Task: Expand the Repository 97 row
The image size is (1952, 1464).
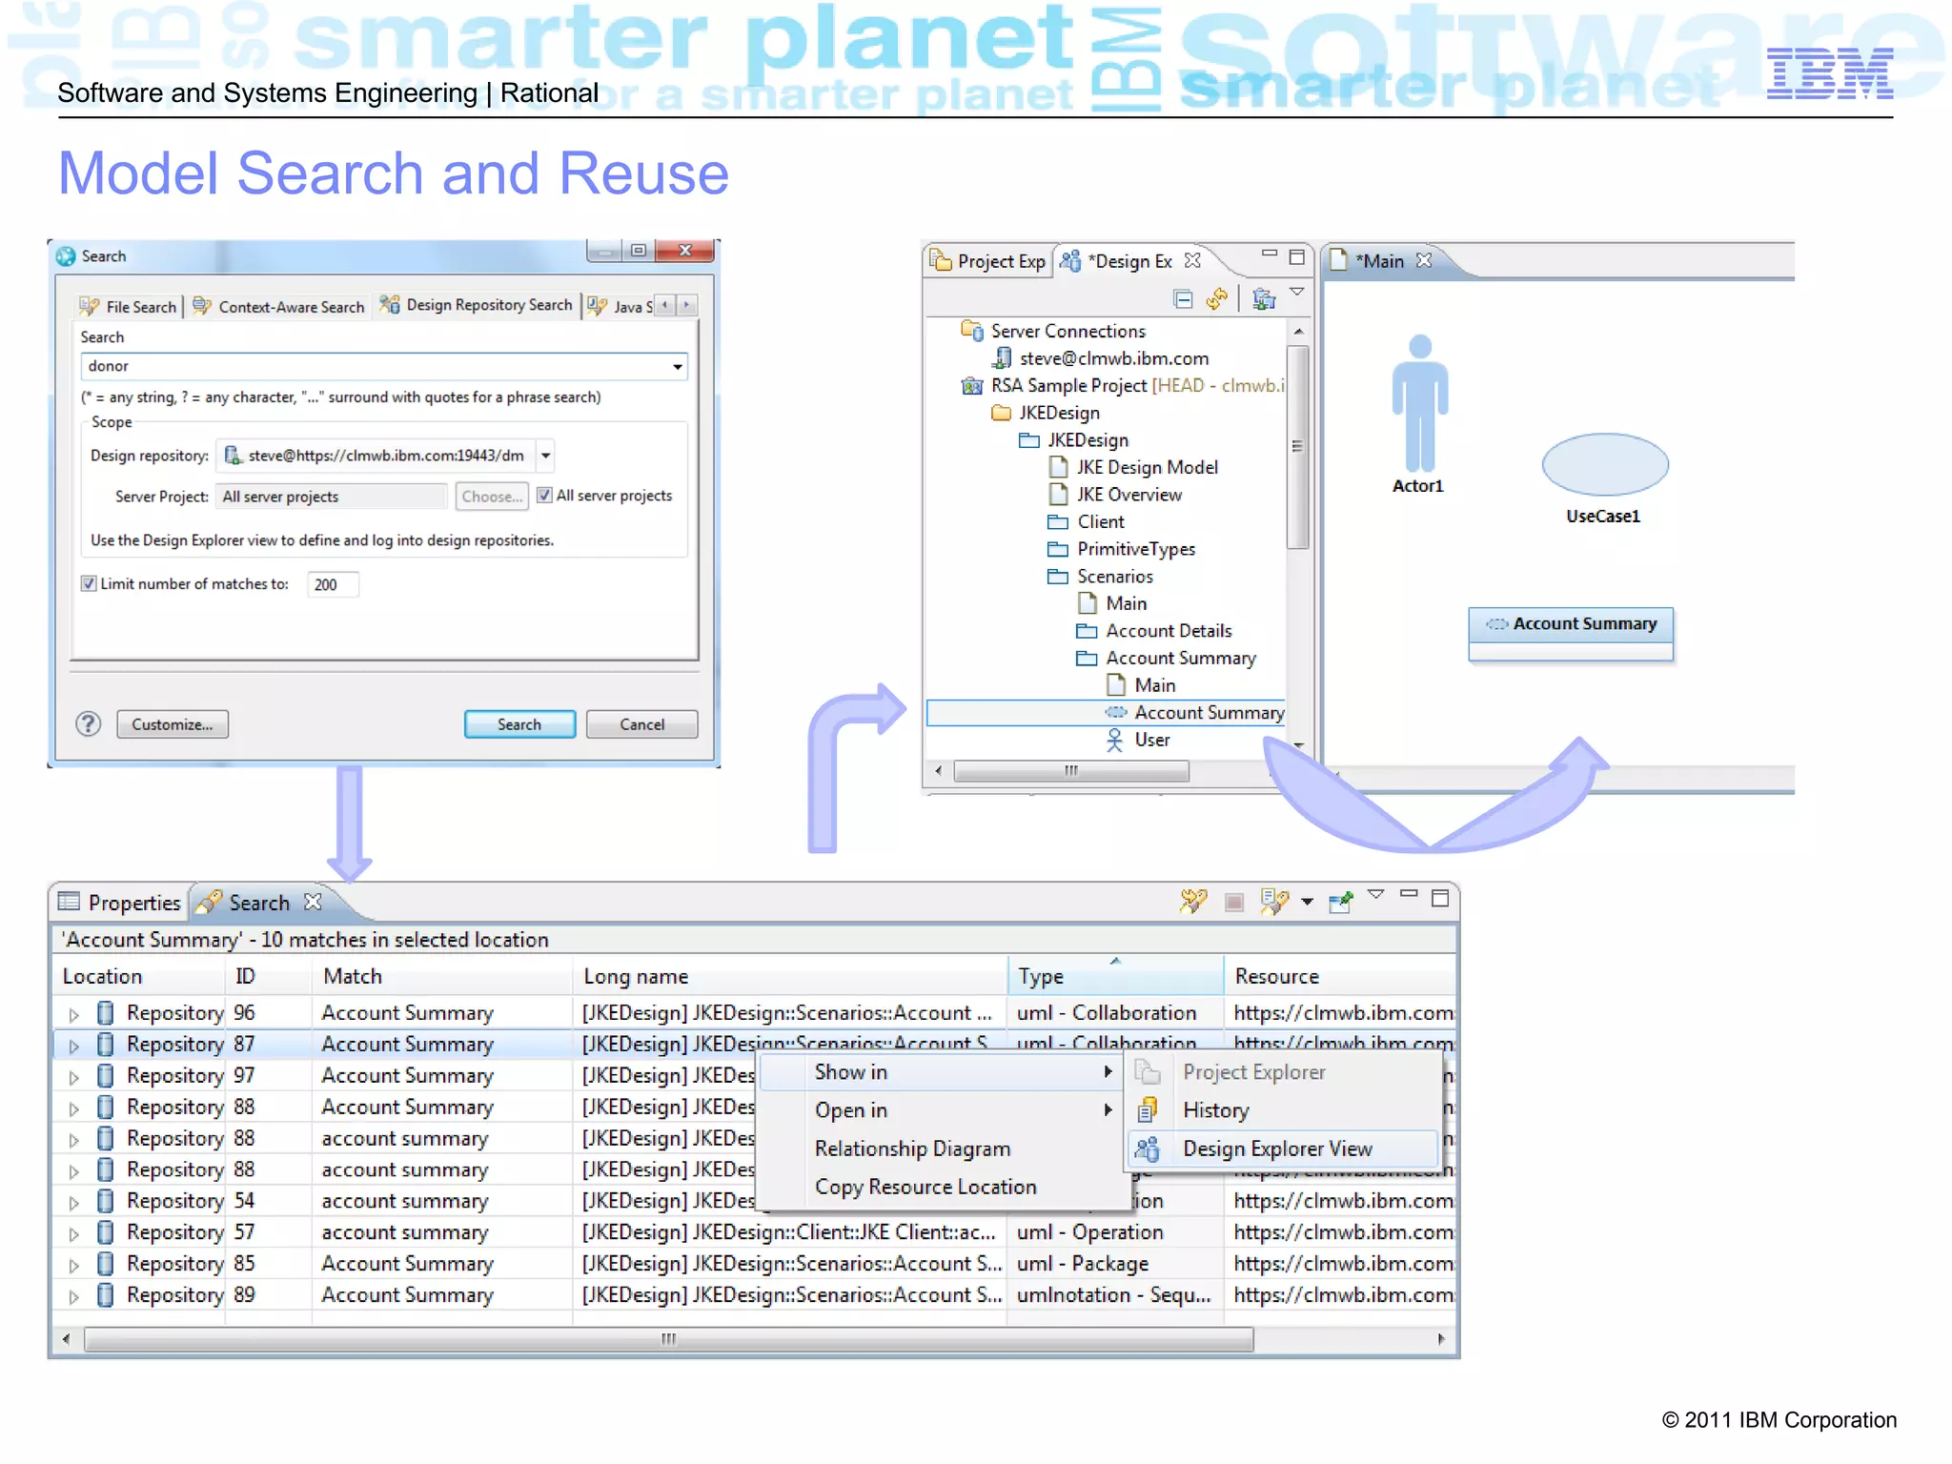Action: tap(73, 1078)
